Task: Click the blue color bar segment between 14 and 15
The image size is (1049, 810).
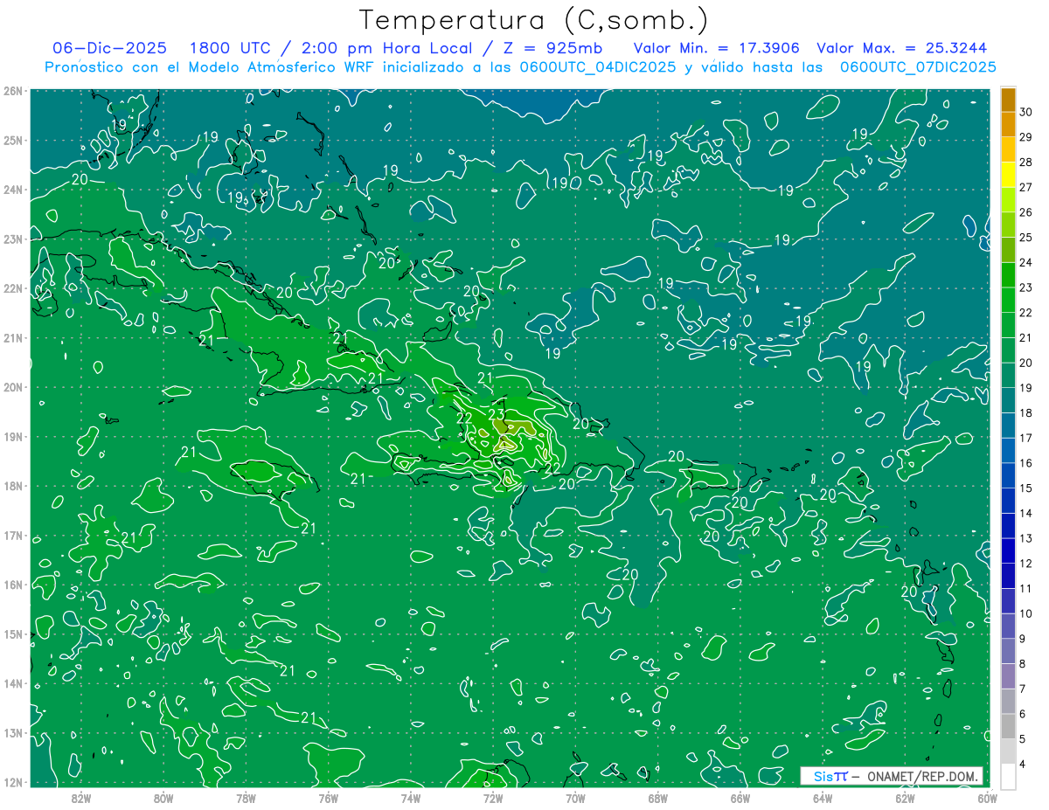Action: pos(1008,501)
